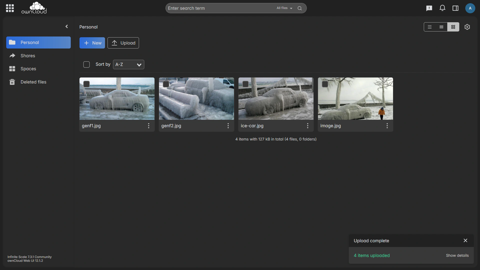Show details of completed upload
The image size is (480, 270).
[x=457, y=255]
